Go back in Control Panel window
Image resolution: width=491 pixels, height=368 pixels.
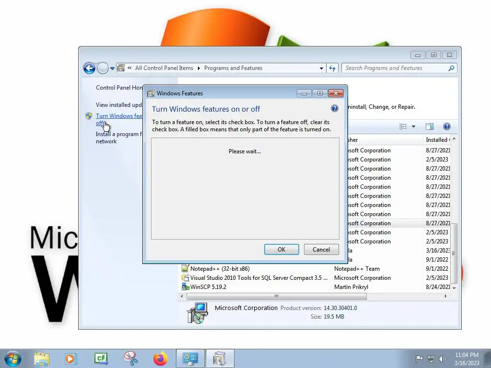[x=89, y=68]
